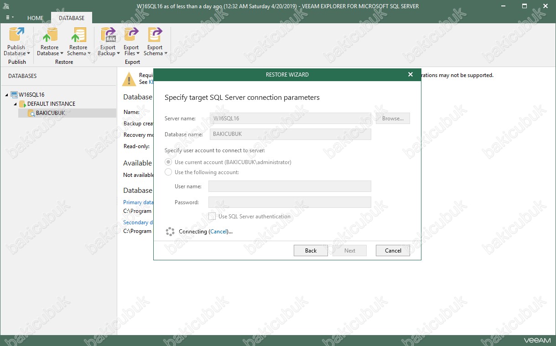
Task: Click the Publish Database icon
Action: pyautogui.click(x=16, y=35)
